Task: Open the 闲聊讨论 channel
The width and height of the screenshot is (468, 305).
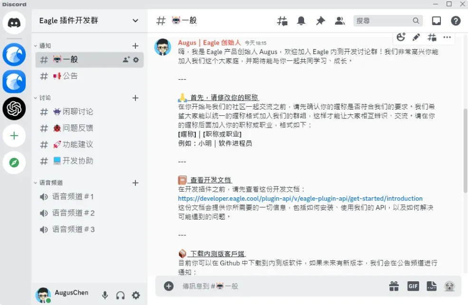Action: 89,111
